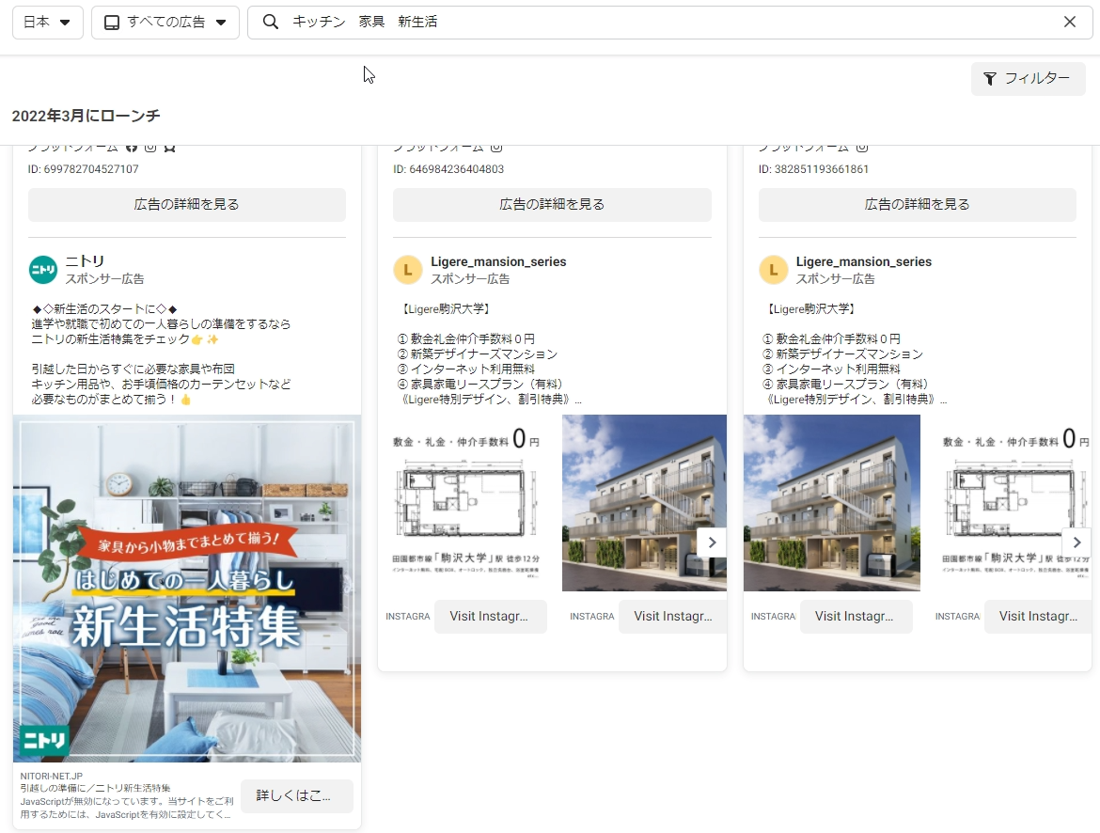Advance the middle card carousel with next arrow
The image size is (1100, 833).
[712, 542]
